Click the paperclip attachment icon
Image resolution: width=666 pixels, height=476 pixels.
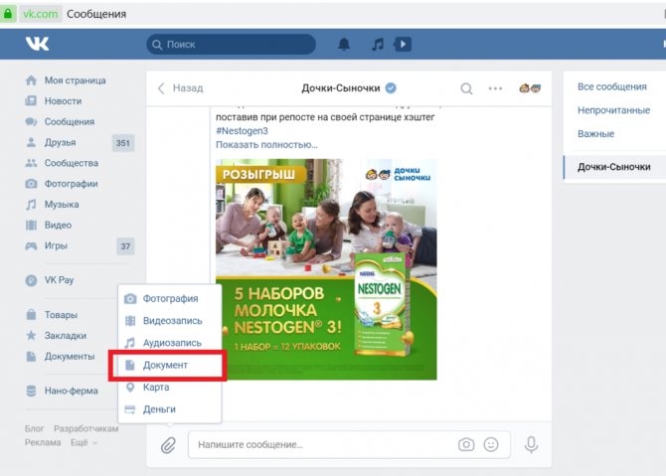168,445
